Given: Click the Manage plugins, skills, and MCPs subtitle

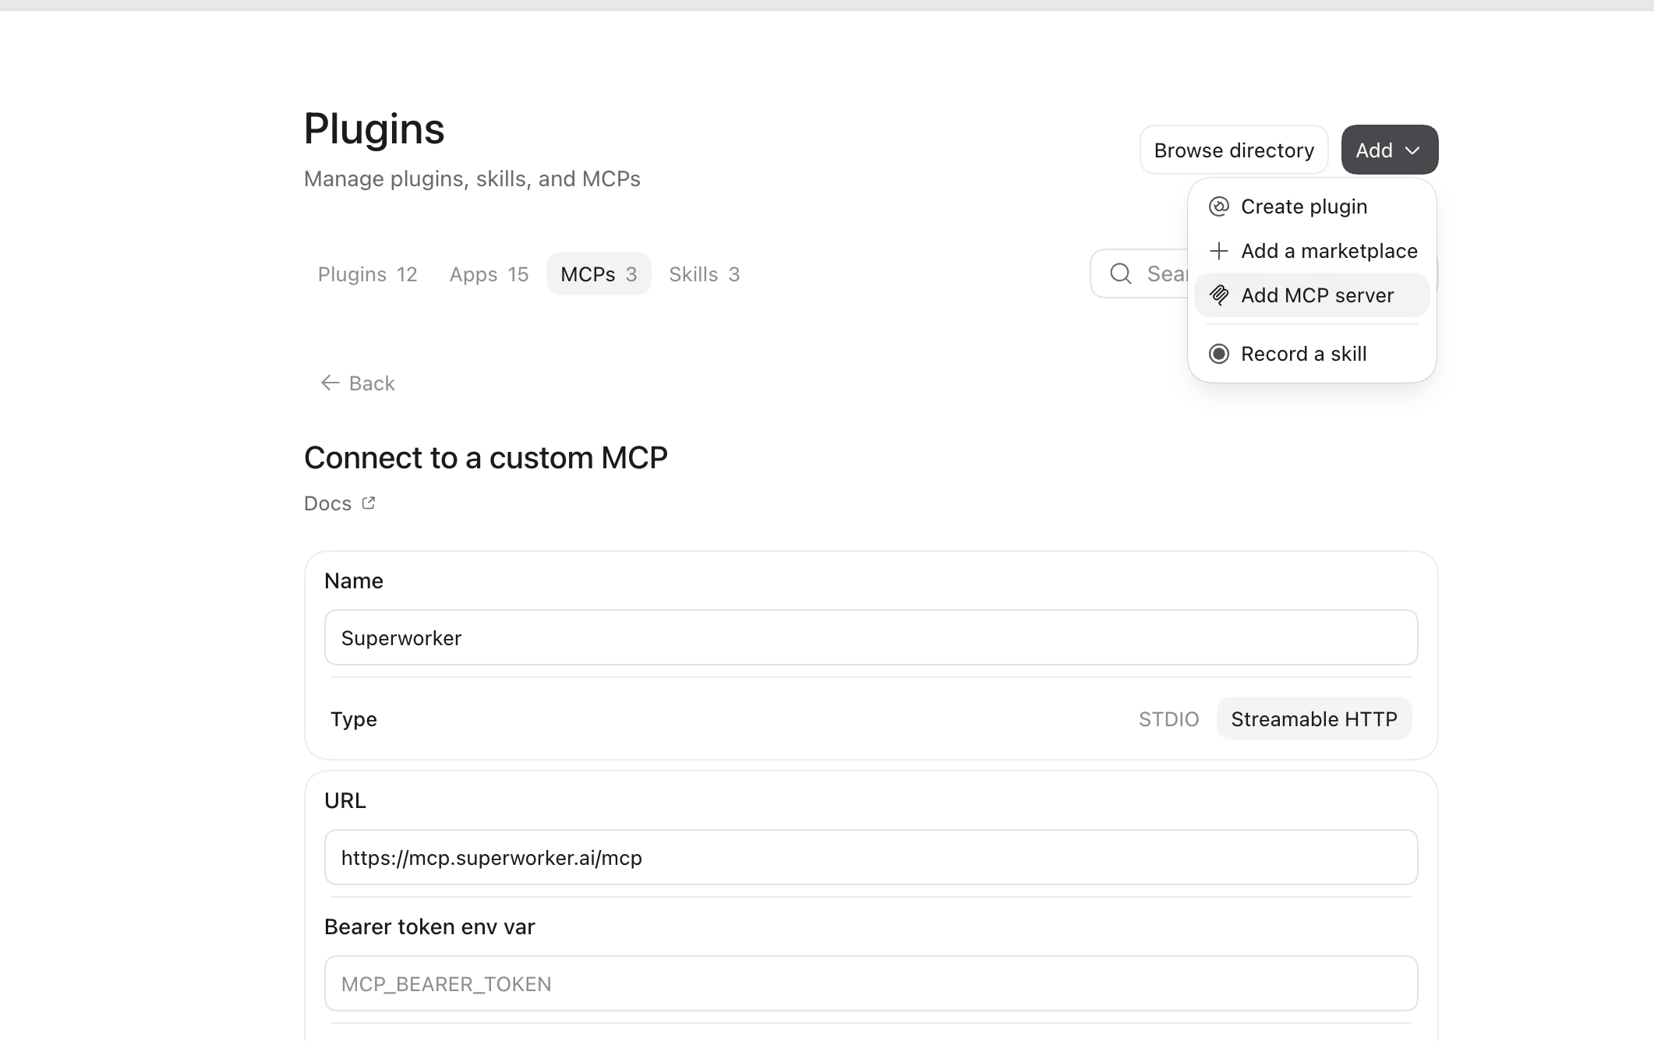Looking at the screenshot, I should coord(472,178).
